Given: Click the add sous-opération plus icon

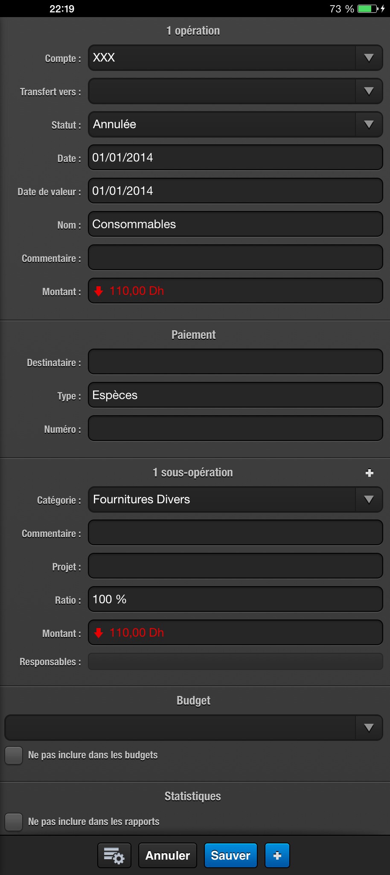Looking at the screenshot, I should 370,473.
